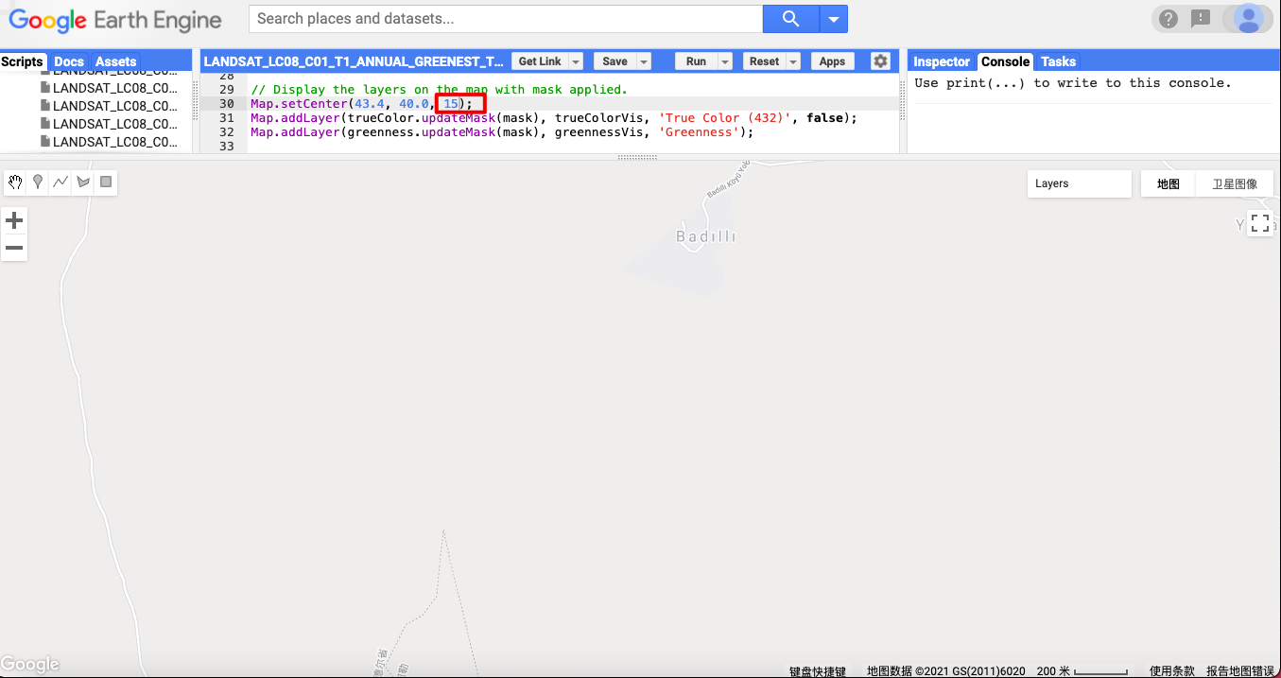Click line number 33 in the gutter
The height and width of the screenshot is (678, 1281).
[x=226, y=147]
